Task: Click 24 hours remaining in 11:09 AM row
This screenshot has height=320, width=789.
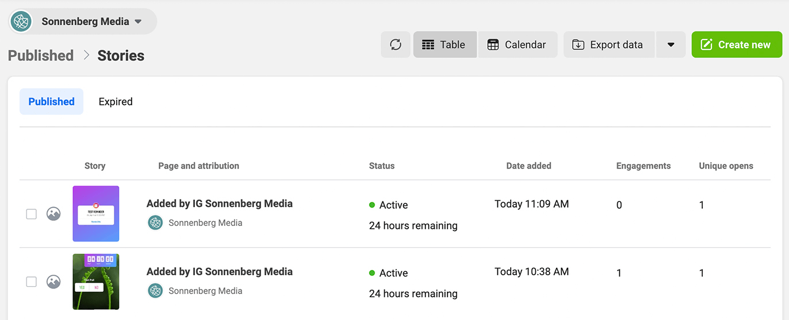Action: (413, 225)
